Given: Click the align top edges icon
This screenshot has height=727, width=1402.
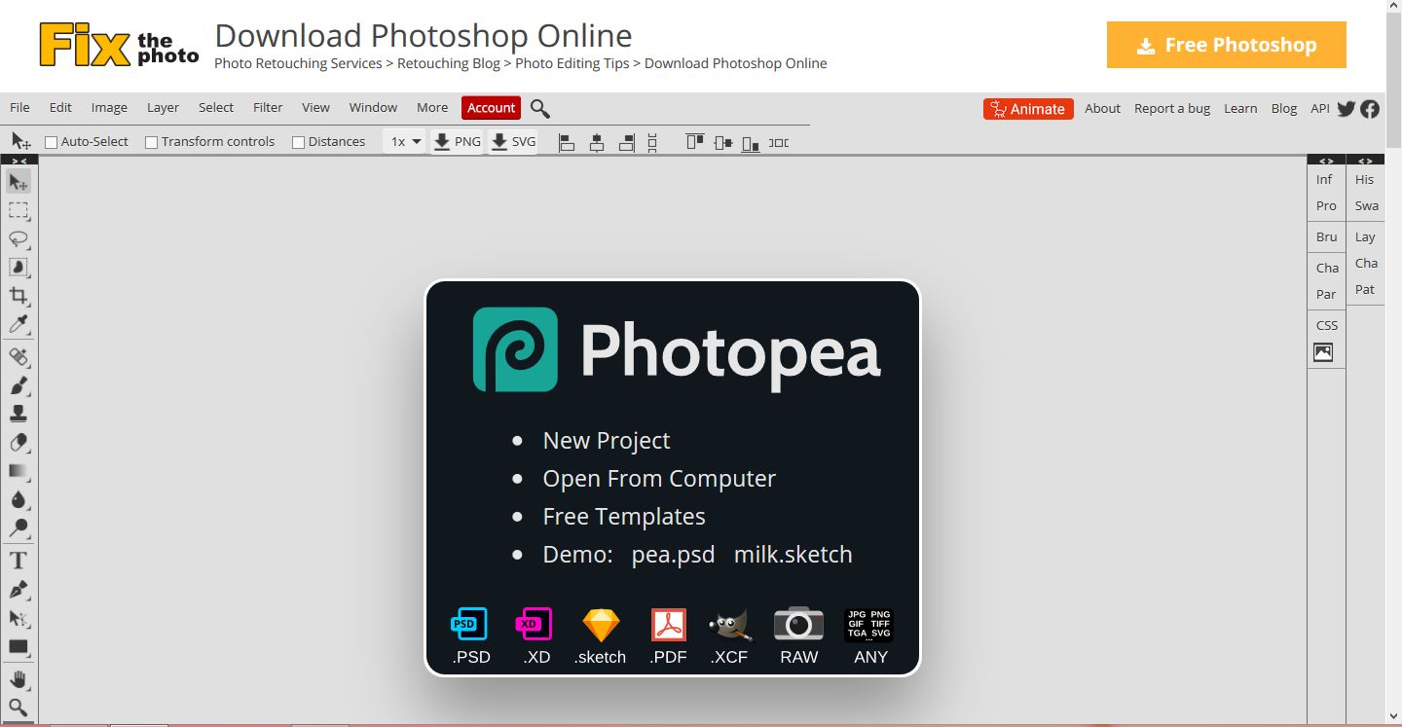Looking at the screenshot, I should (694, 142).
